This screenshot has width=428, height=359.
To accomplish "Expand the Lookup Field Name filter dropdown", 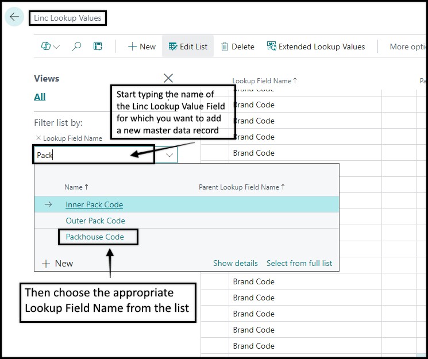I will [x=170, y=155].
